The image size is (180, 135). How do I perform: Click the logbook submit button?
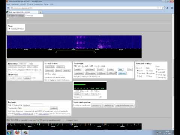(54, 108)
